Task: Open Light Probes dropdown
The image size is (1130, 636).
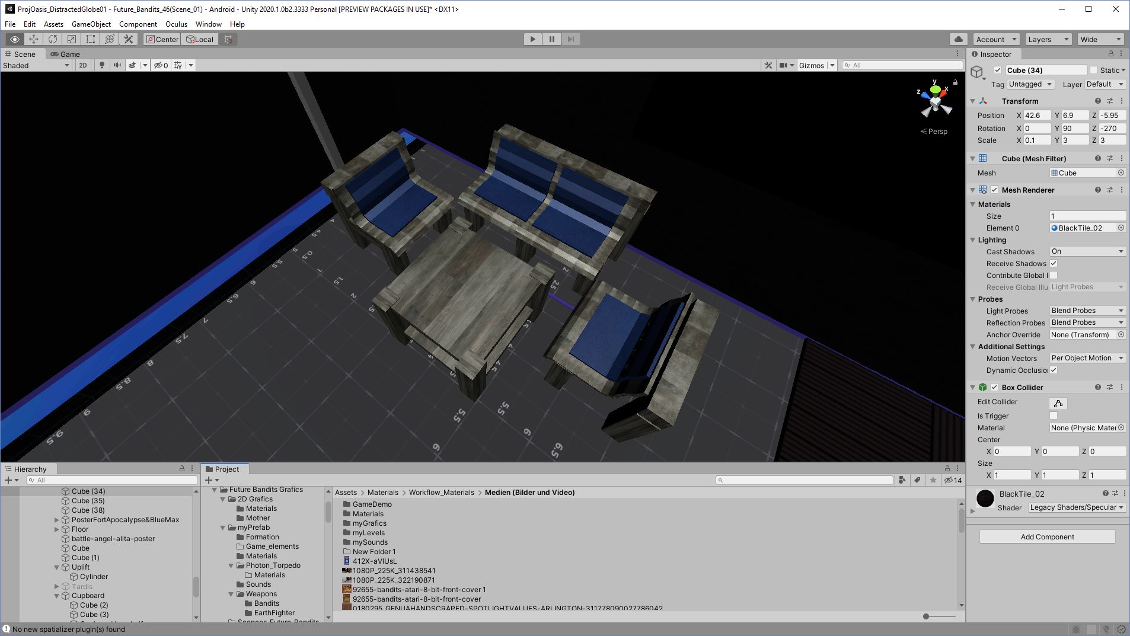Action: click(x=1087, y=311)
